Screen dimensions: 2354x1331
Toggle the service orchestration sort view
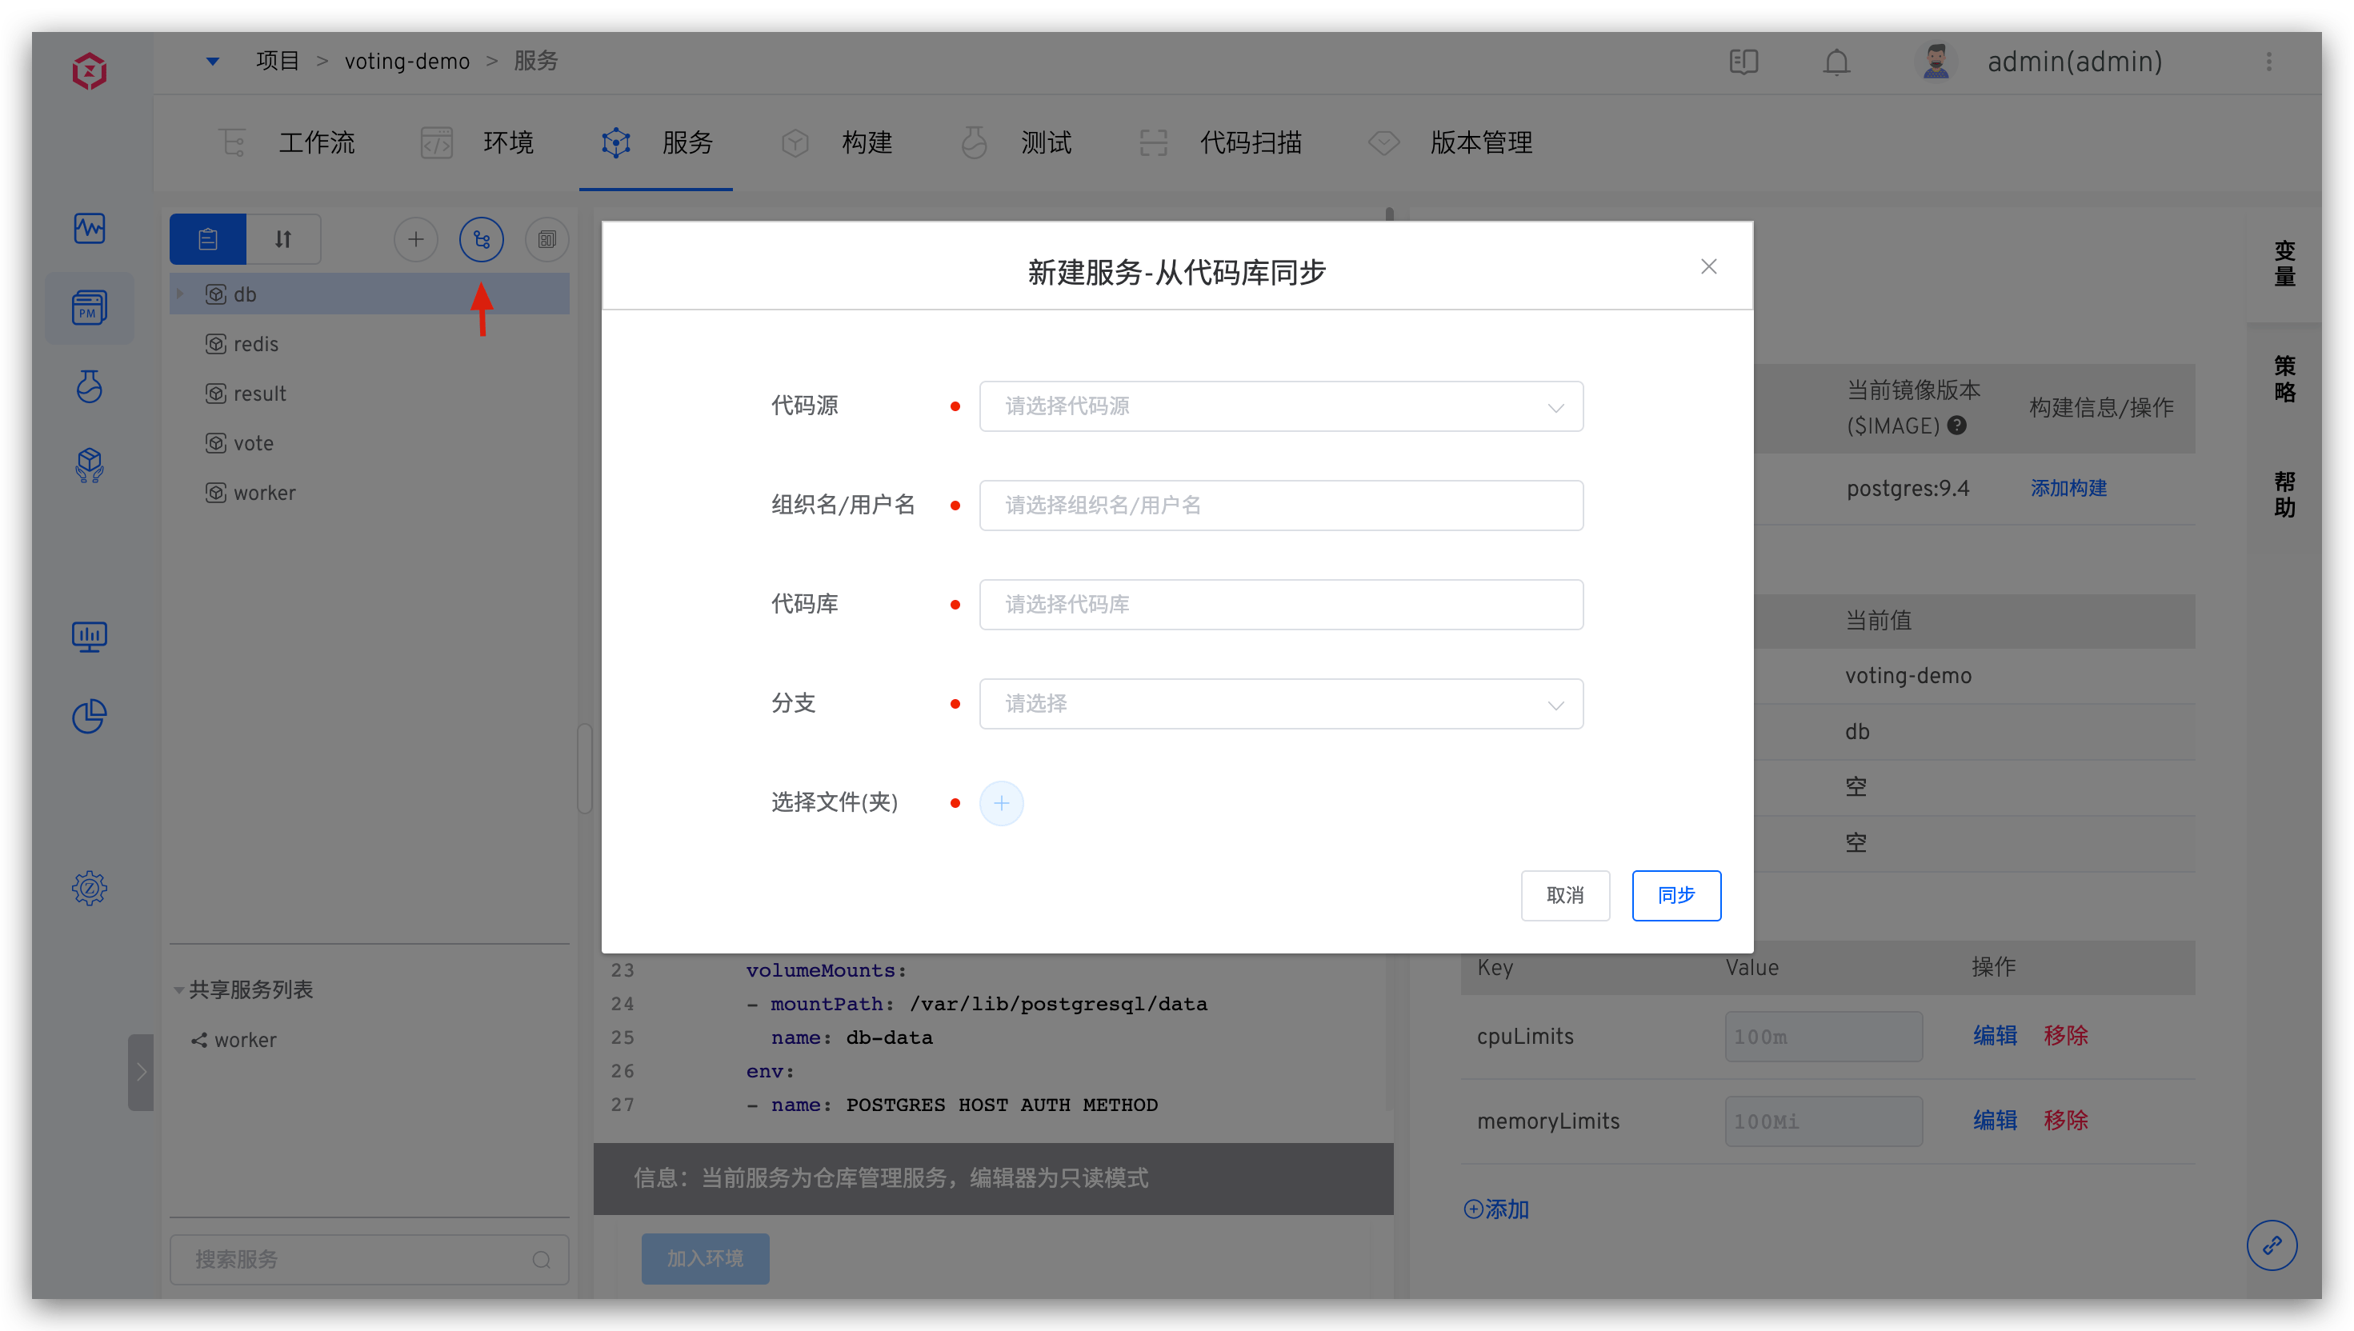pos(283,239)
